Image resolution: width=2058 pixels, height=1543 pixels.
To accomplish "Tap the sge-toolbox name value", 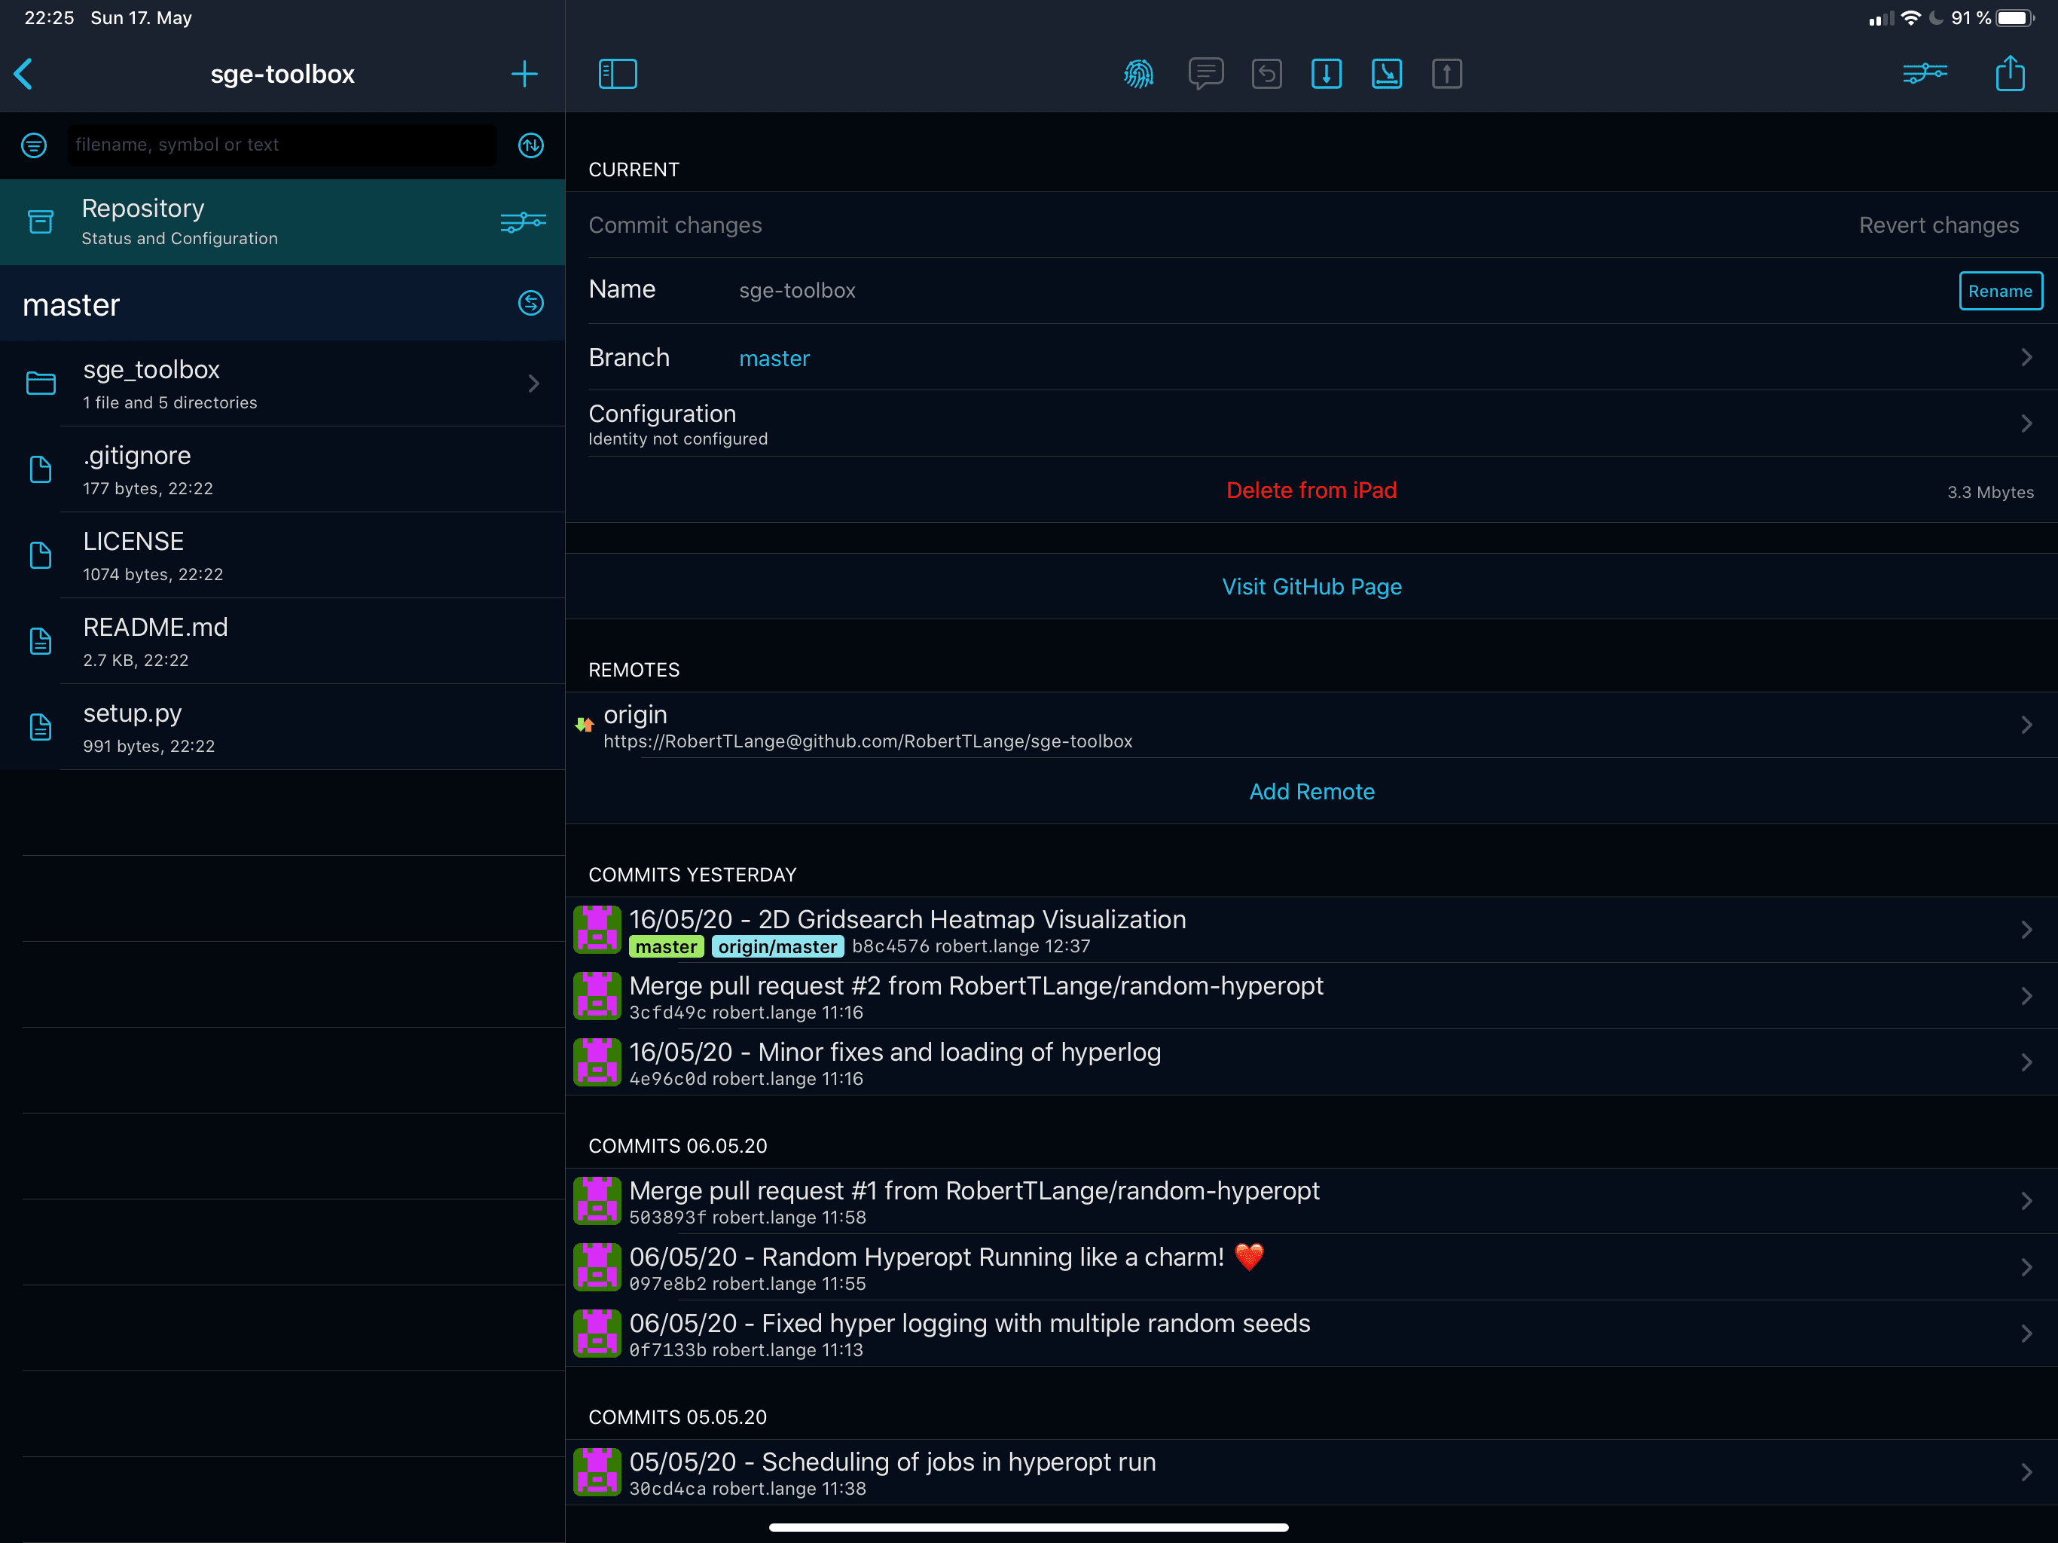I will [x=797, y=290].
